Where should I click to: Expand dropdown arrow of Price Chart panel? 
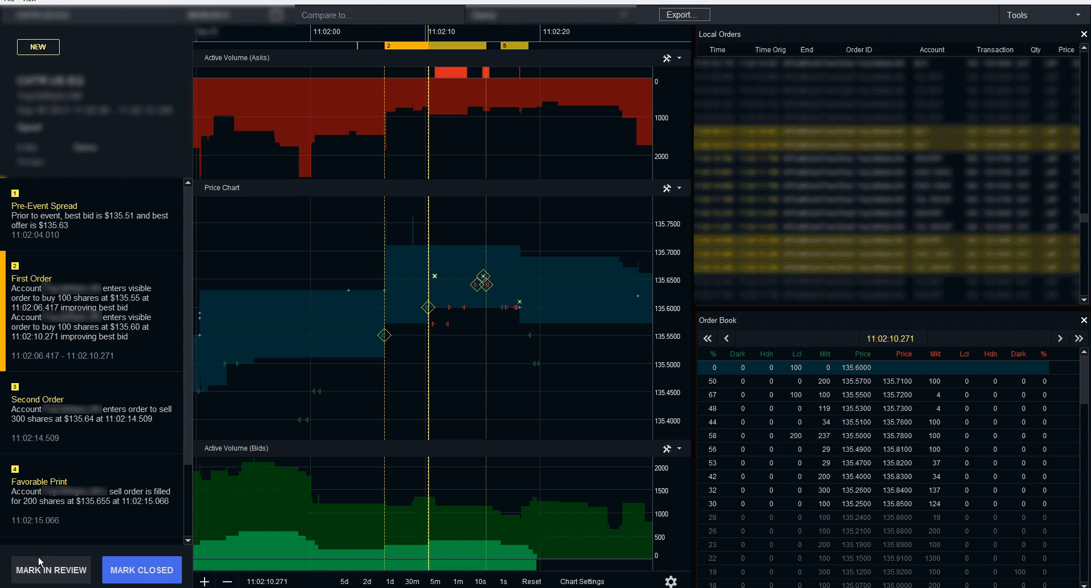tap(679, 188)
